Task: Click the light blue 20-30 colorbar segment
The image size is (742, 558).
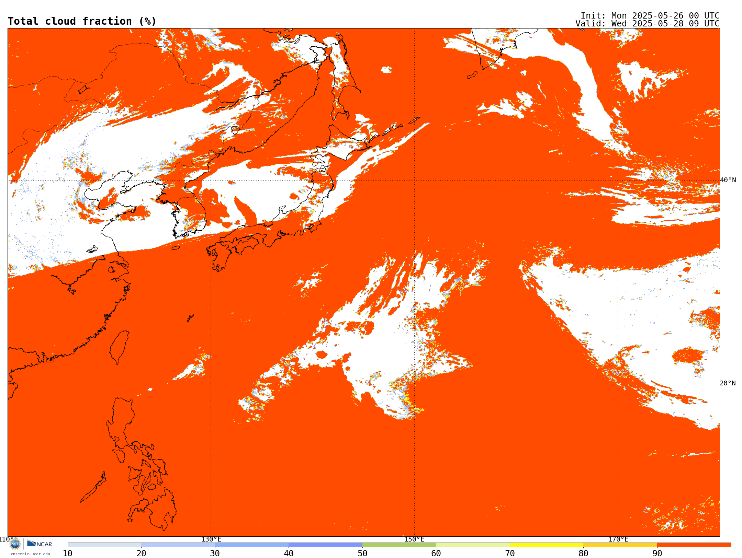Action: click(x=178, y=545)
